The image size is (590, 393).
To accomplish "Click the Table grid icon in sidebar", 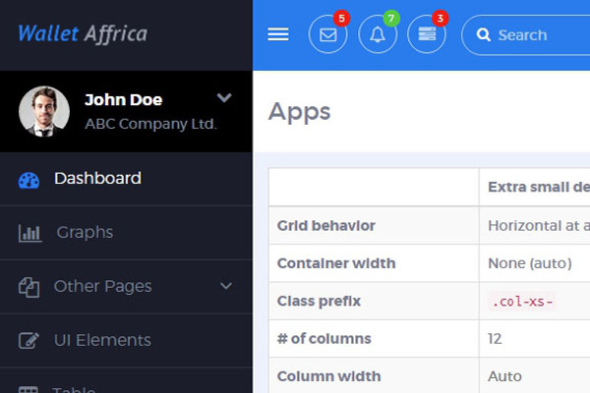I will pos(29,390).
